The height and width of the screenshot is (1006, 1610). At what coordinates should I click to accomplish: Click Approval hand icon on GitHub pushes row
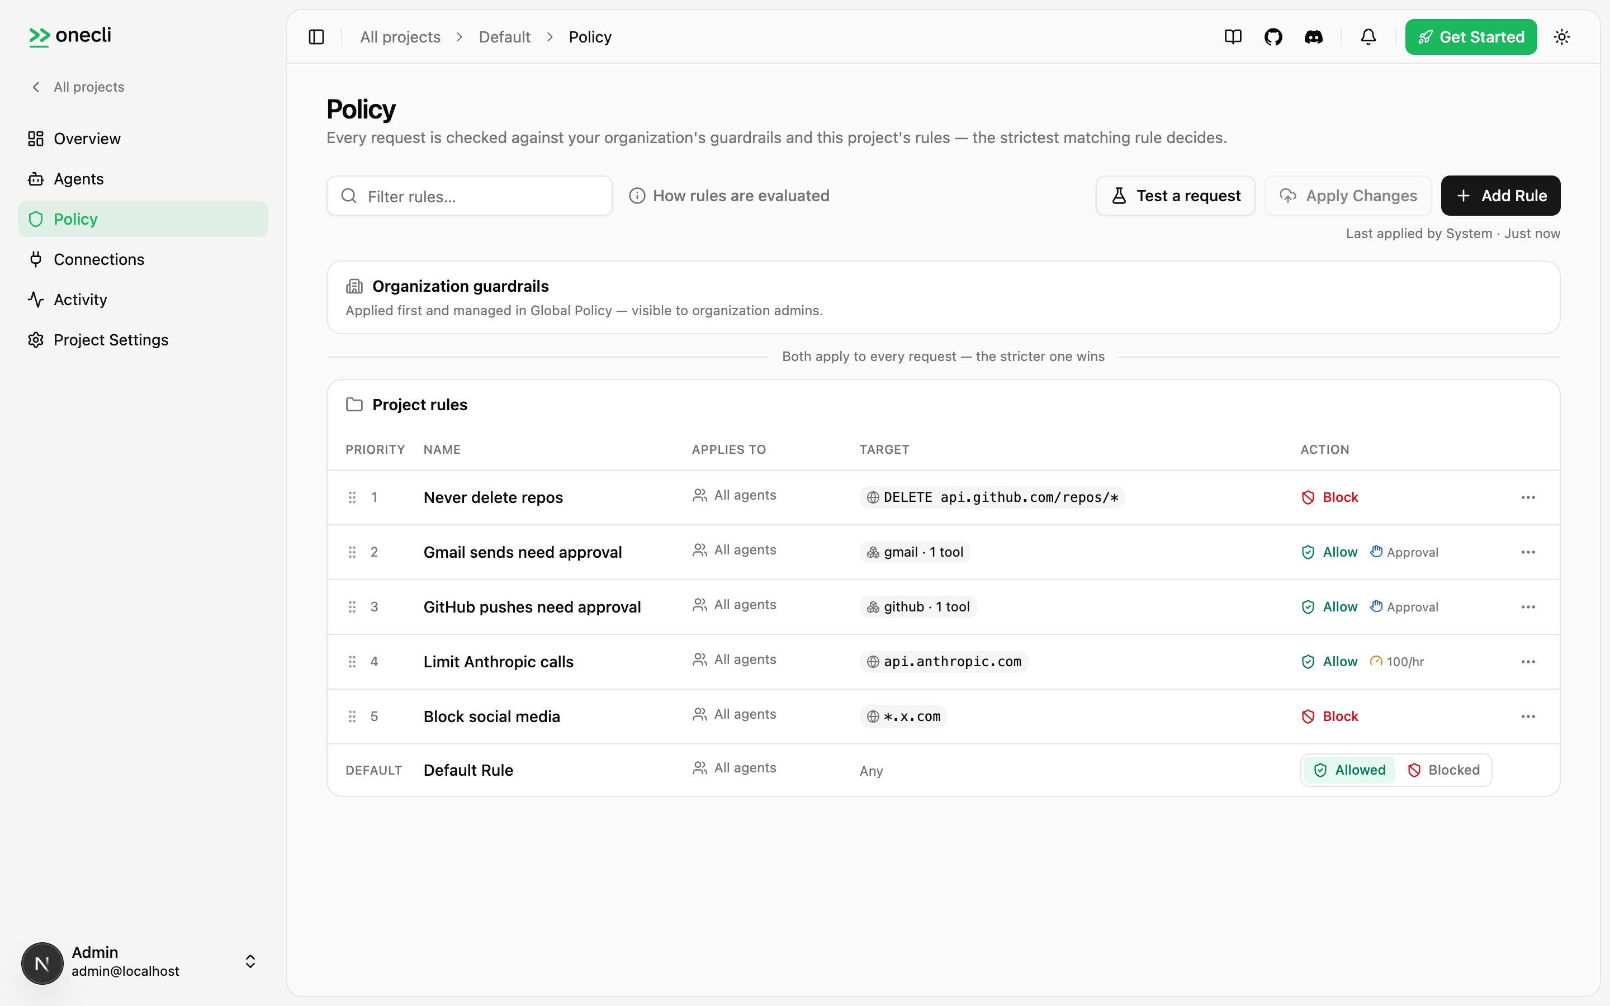1376,606
